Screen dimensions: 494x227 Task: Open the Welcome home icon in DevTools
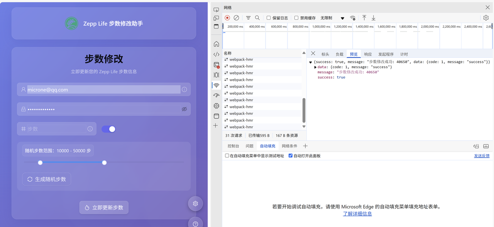point(216,44)
